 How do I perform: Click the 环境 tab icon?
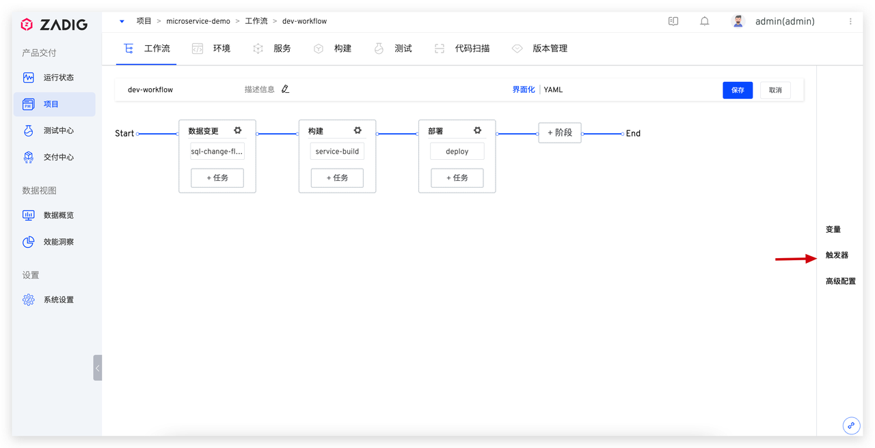point(198,48)
